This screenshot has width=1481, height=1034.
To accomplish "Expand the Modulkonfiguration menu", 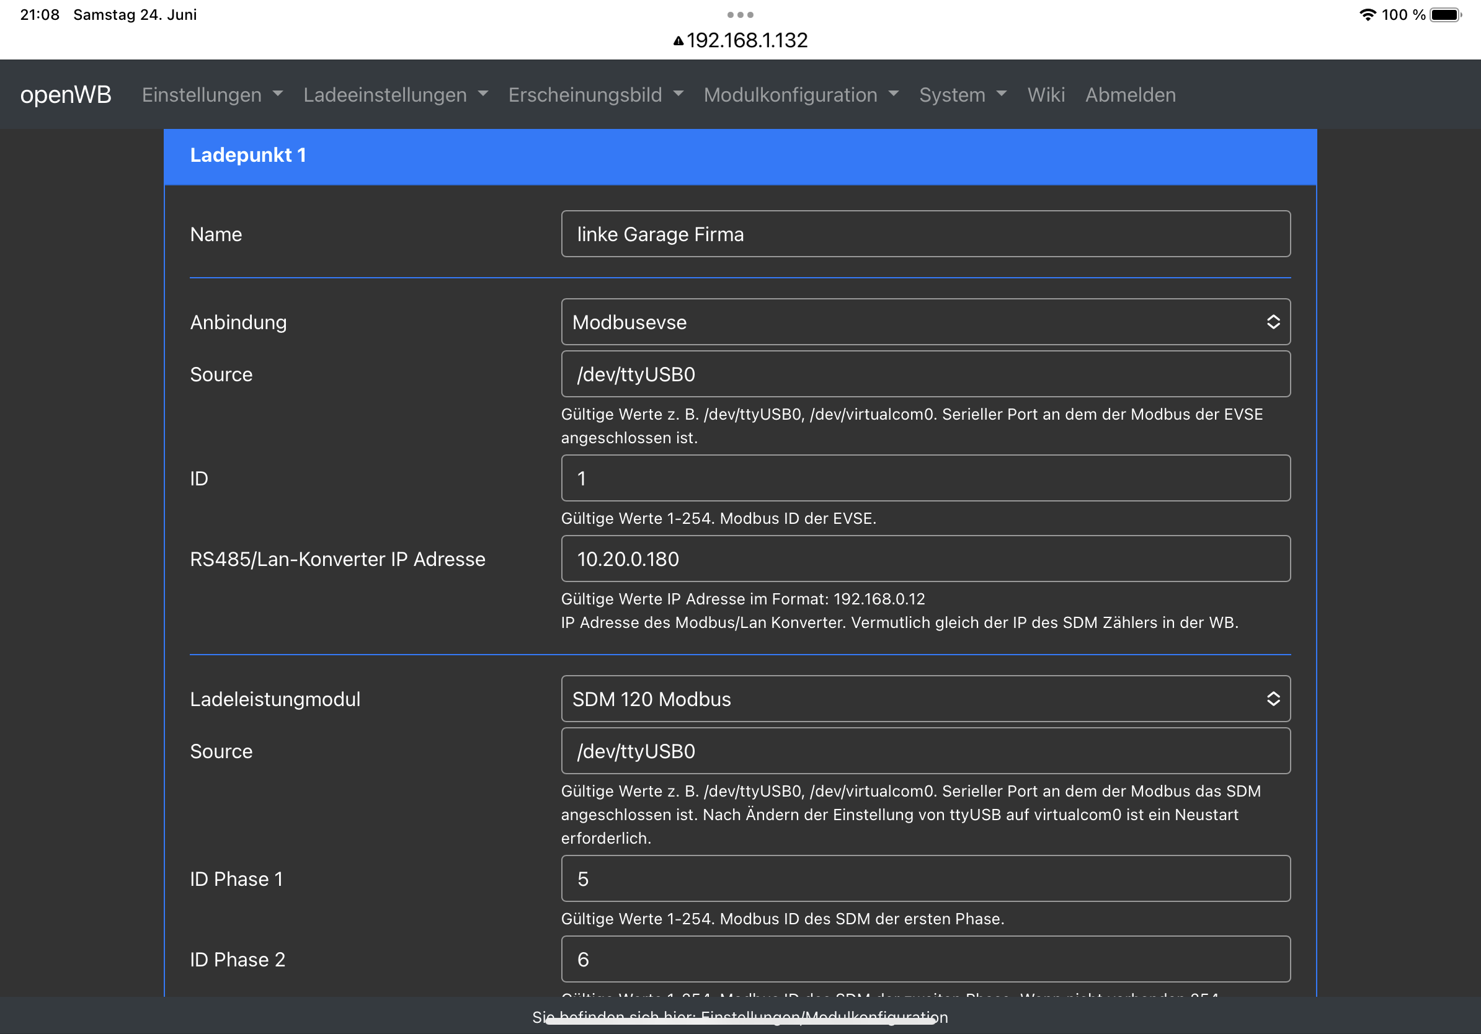I will [801, 95].
